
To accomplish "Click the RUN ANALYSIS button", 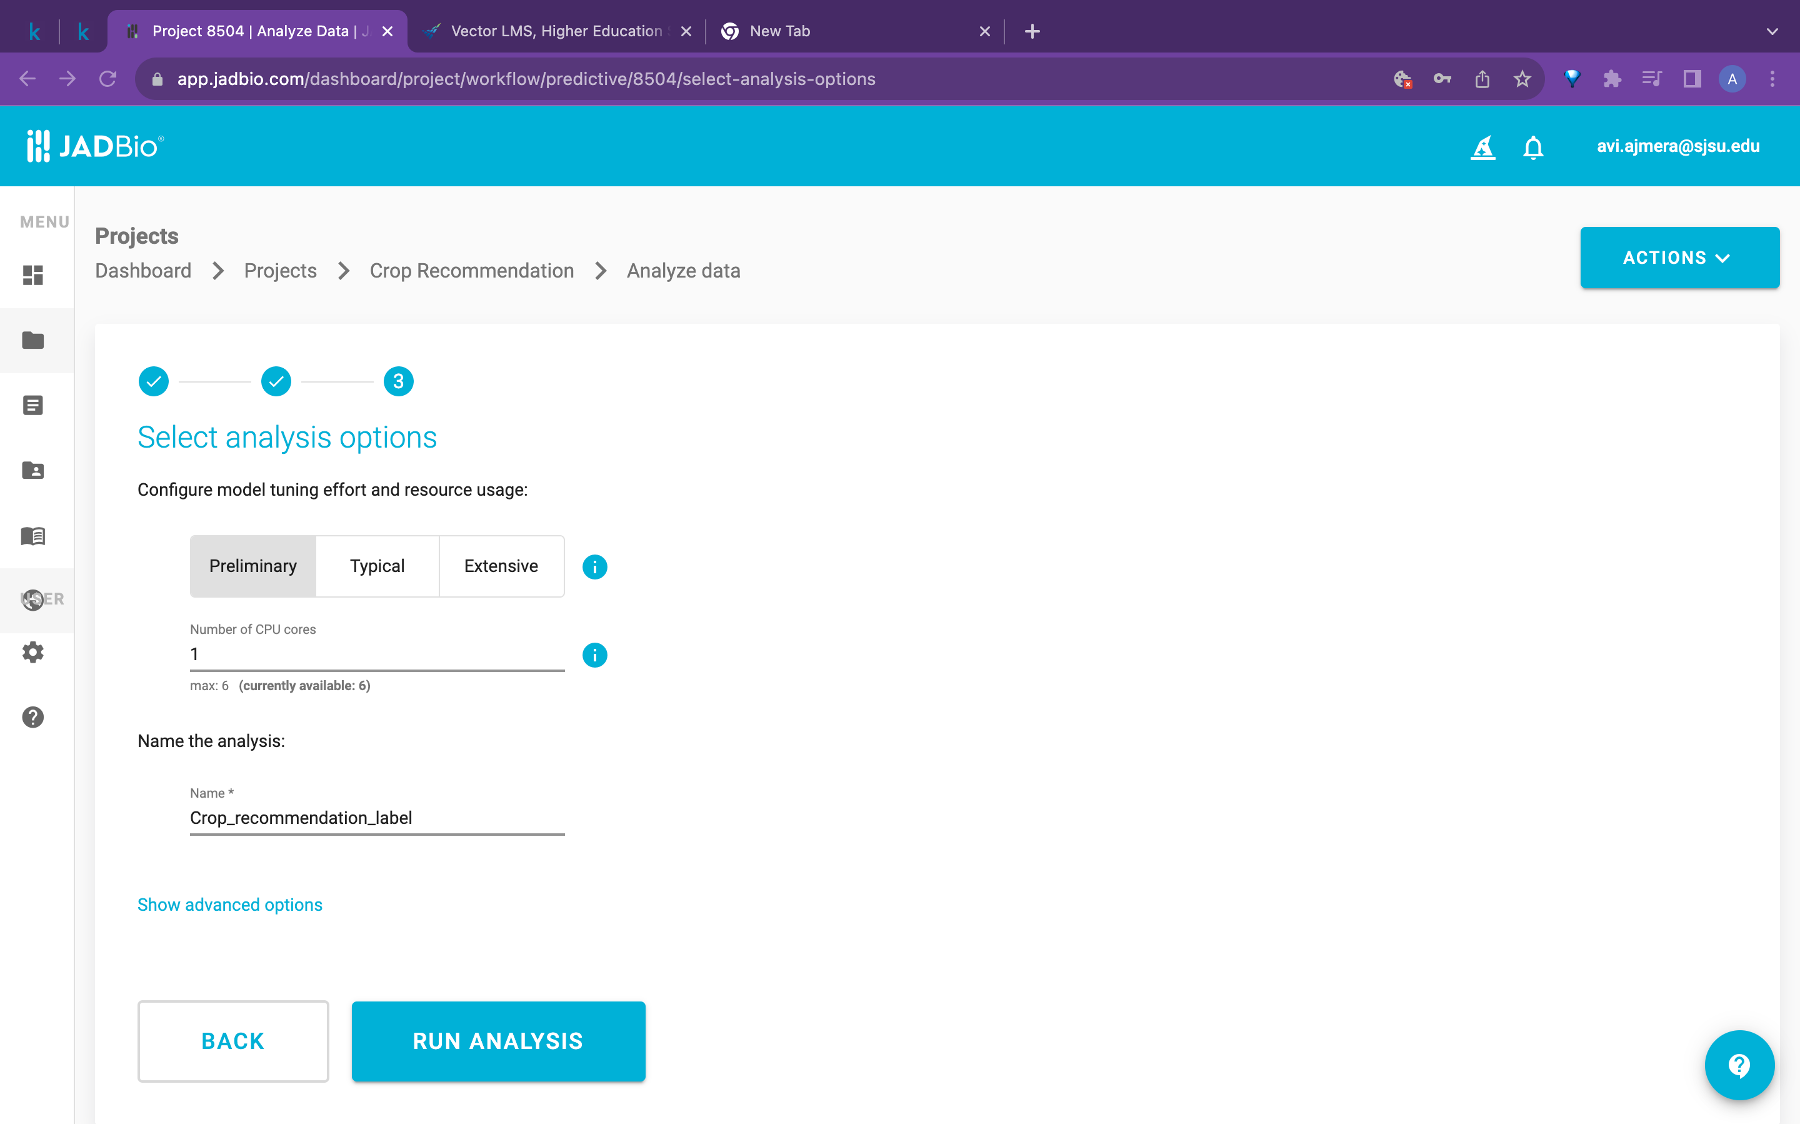I will click(498, 1041).
